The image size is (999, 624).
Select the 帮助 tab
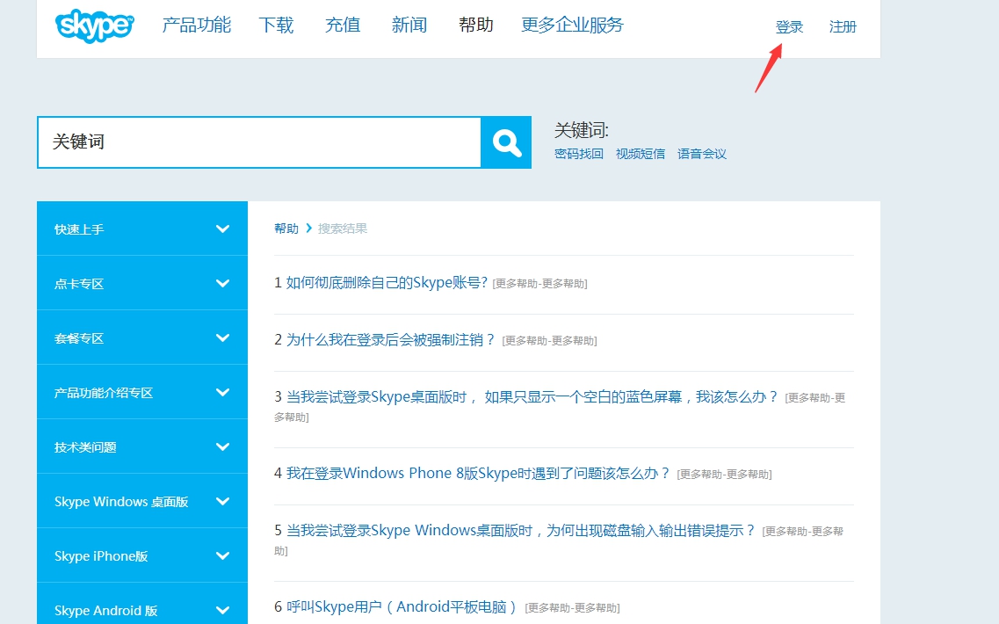click(x=475, y=25)
